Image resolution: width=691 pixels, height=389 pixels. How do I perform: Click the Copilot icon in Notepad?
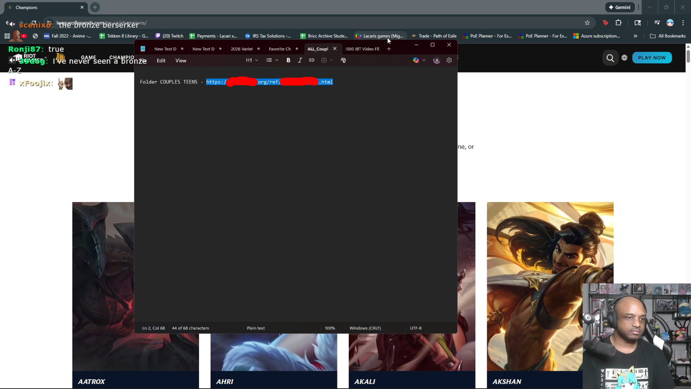pyautogui.click(x=416, y=60)
